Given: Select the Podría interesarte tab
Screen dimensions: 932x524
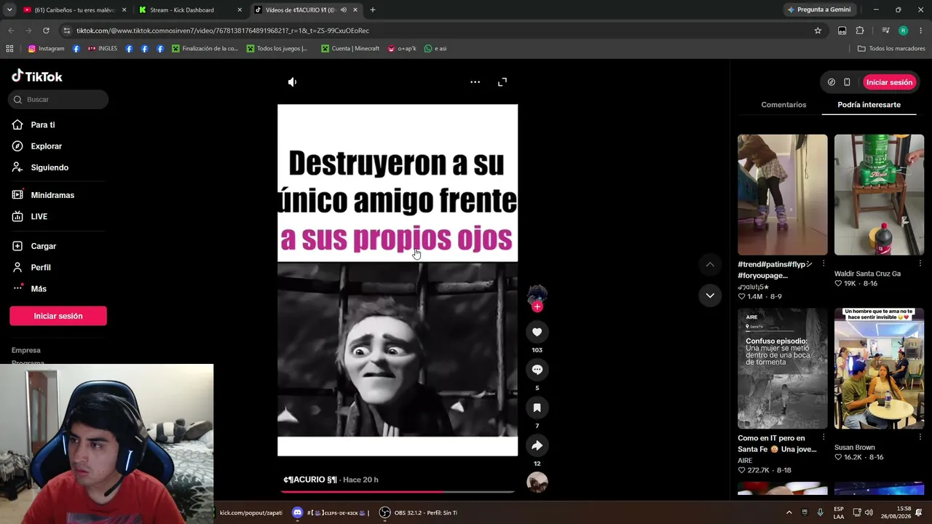Looking at the screenshot, I should point(869,105).
